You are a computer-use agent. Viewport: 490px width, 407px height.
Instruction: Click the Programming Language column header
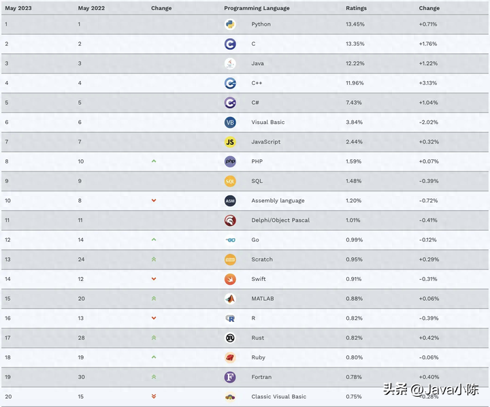point(257,8)
